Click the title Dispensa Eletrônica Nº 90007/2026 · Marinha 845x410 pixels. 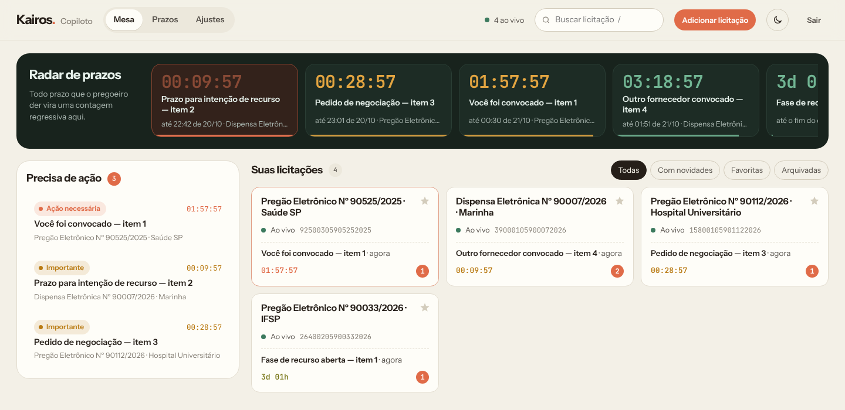point(531,207)
